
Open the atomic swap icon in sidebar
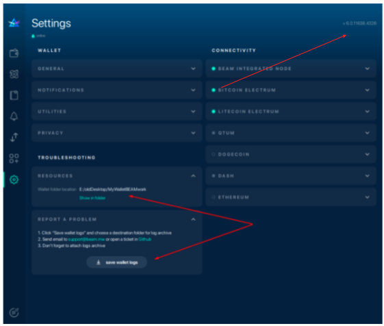(x=14, y=74)
